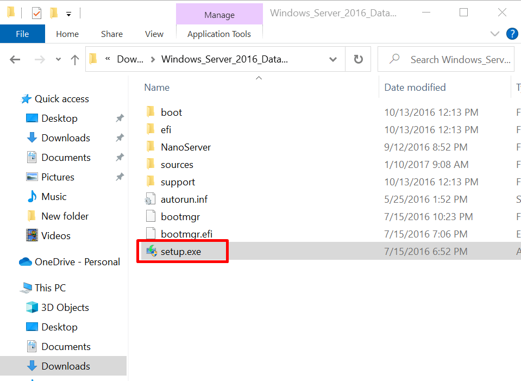Click date 5/25/2016 1:52 PM
521x381 pixels.
(x=425, y=199)
